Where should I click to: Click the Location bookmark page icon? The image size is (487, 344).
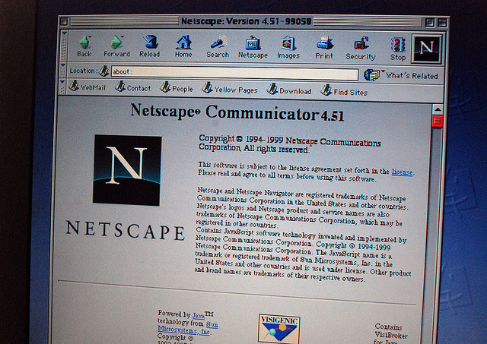point(104,71)
